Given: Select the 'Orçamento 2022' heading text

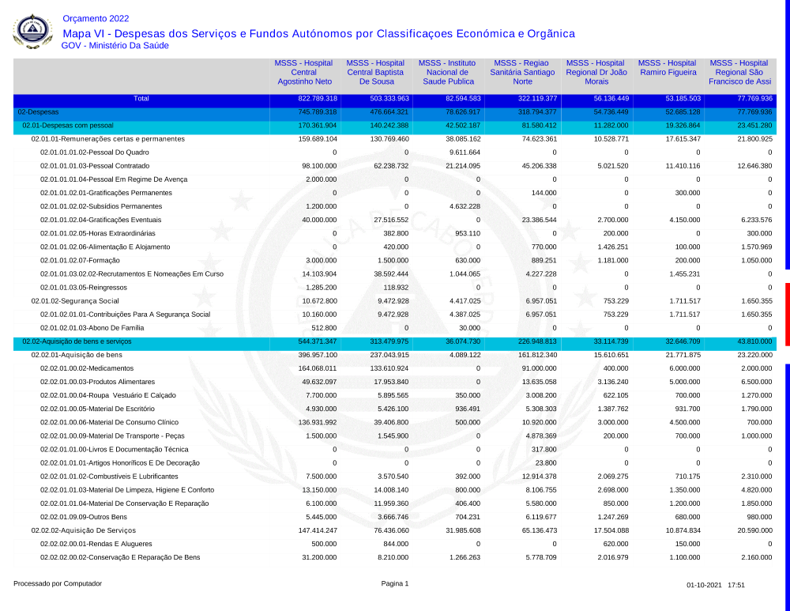Looking at the screenshot, I should point(96,18).
